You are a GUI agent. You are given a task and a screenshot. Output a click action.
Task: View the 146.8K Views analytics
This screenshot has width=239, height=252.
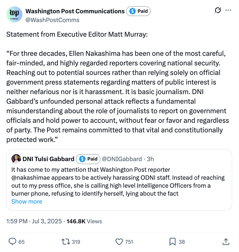(84, 221)
